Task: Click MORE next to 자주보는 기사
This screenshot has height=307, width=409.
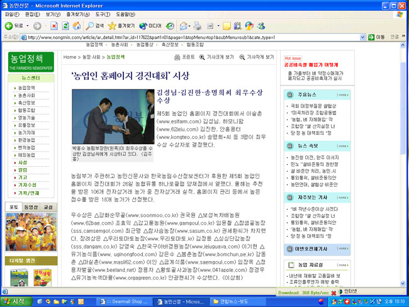Action: (x=343, y=198)
